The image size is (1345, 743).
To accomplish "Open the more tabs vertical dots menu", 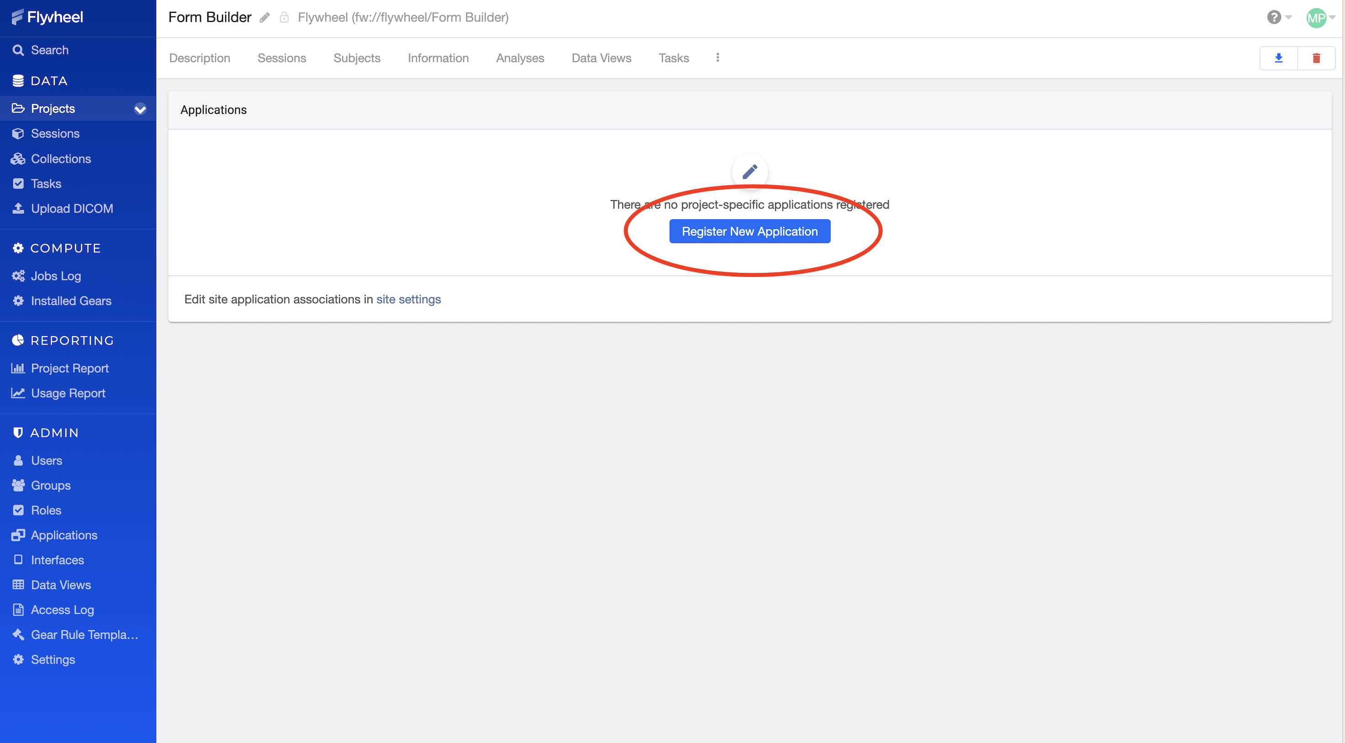I will tap(717, 58).
